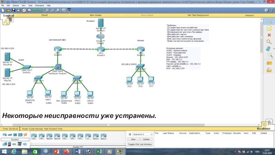Screen dimensions: 275x155
Task: Choose the blue drawing shape tool
Action: [268, 49]
